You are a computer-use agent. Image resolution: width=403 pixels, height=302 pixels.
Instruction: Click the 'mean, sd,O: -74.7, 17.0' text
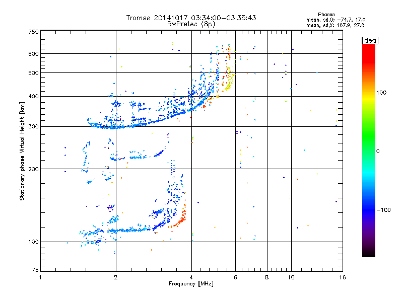(x=335, y=20)
